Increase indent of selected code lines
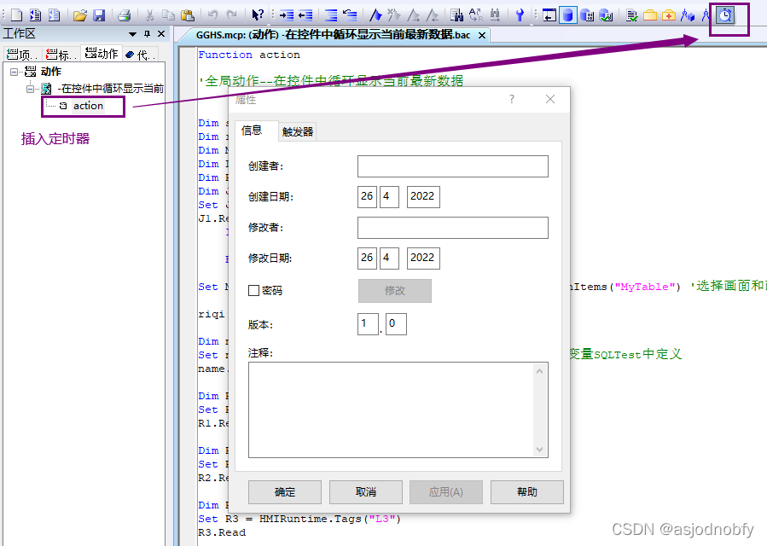The height and width of the screenshot is (546, 767). [x=287, y=15]
